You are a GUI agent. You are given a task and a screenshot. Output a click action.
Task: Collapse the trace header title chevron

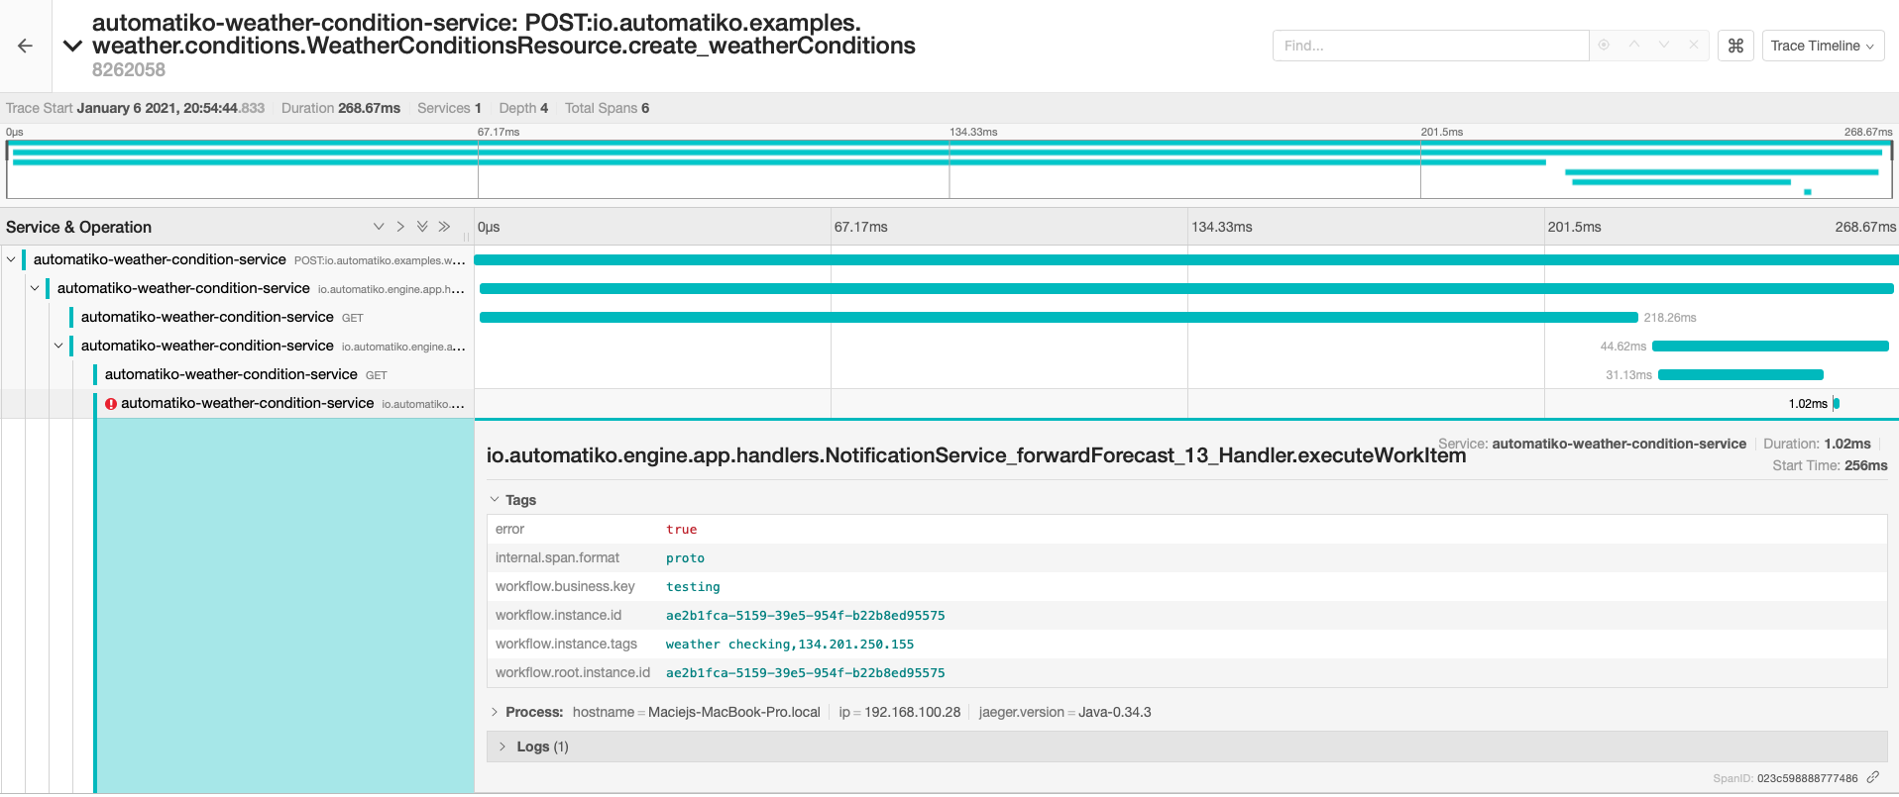pyautogui.click(x=72, y=46)
